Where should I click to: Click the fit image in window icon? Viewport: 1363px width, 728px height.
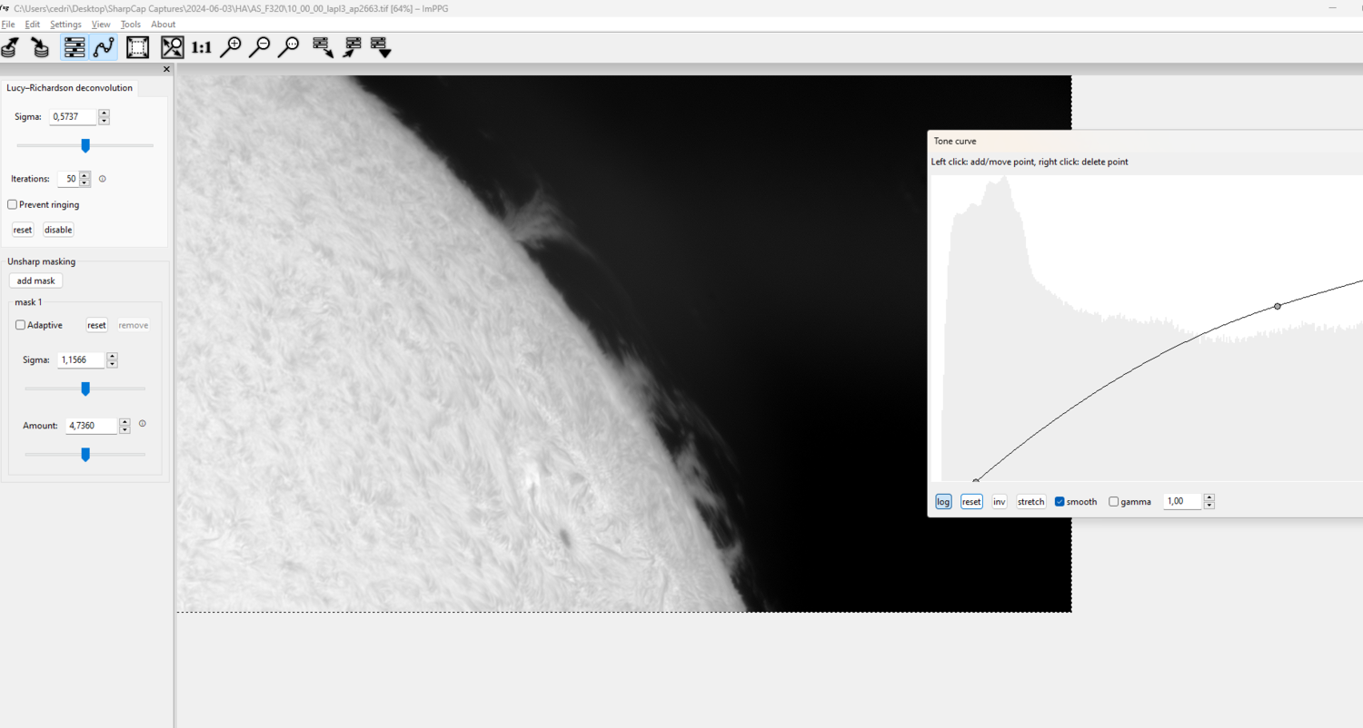173,47
